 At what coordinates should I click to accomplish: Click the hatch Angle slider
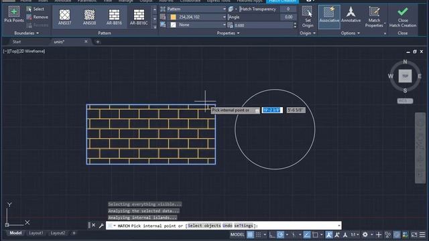click(x=253, y=17)
